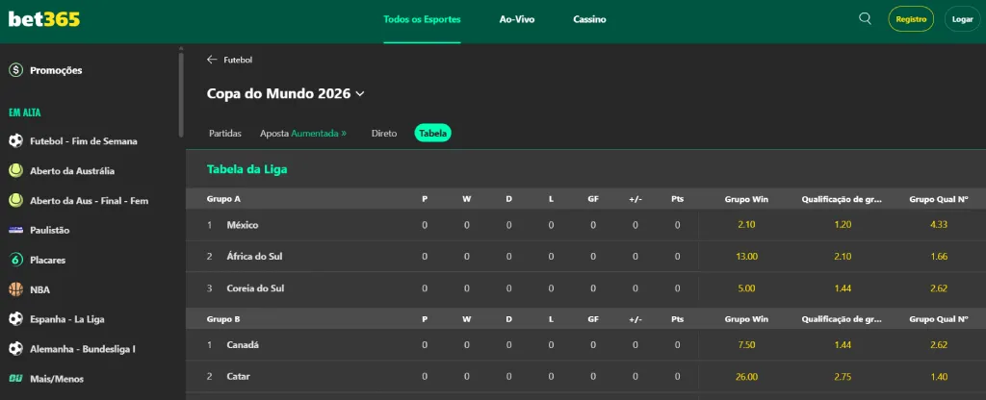
Task: Select the Partidas tab
Action: click(x=225, y=134)
